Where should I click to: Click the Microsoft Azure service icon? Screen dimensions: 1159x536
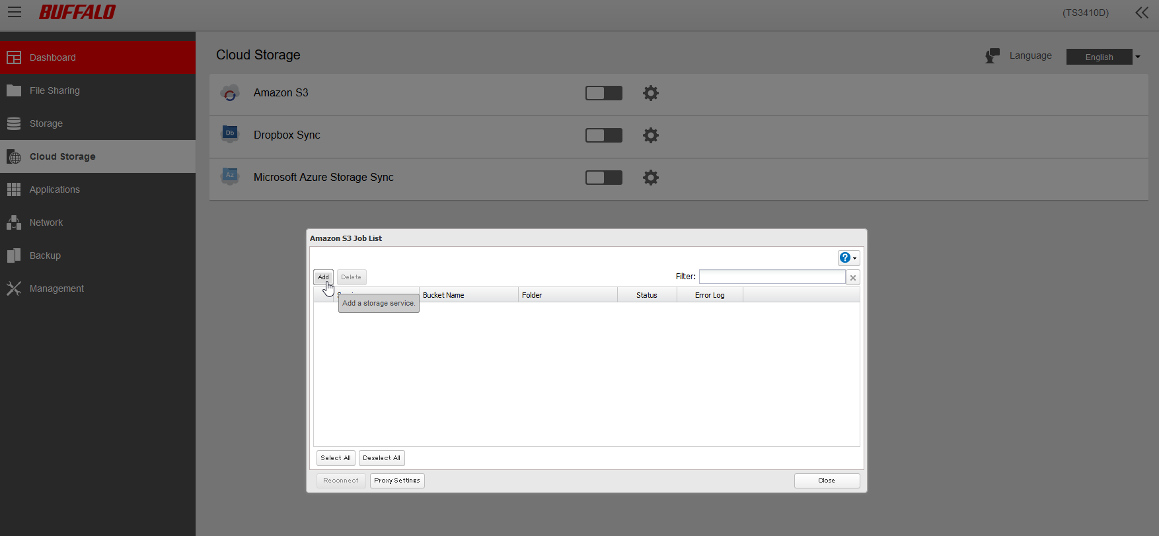tap(230, 177)
